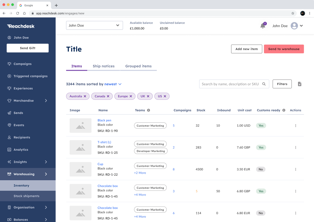Click the Send to warehouse button

pyautogui.click(x=284, y=49)
